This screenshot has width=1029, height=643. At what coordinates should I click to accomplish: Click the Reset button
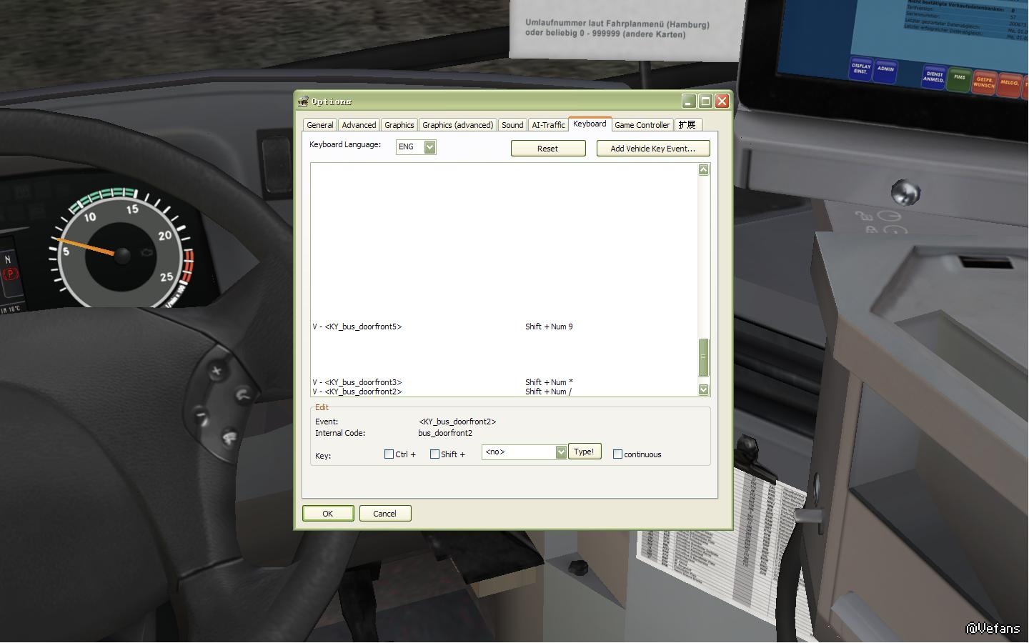548,148
